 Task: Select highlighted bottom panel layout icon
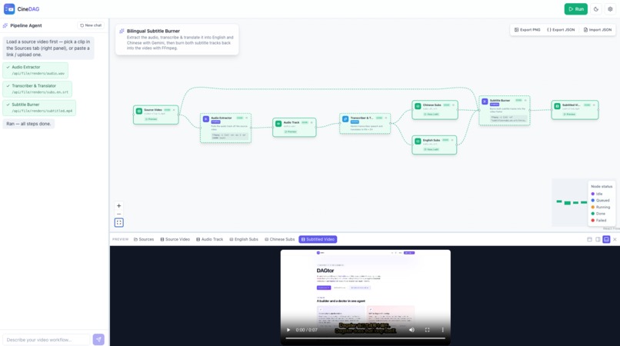pyautogui.click(x=606, y=239)
